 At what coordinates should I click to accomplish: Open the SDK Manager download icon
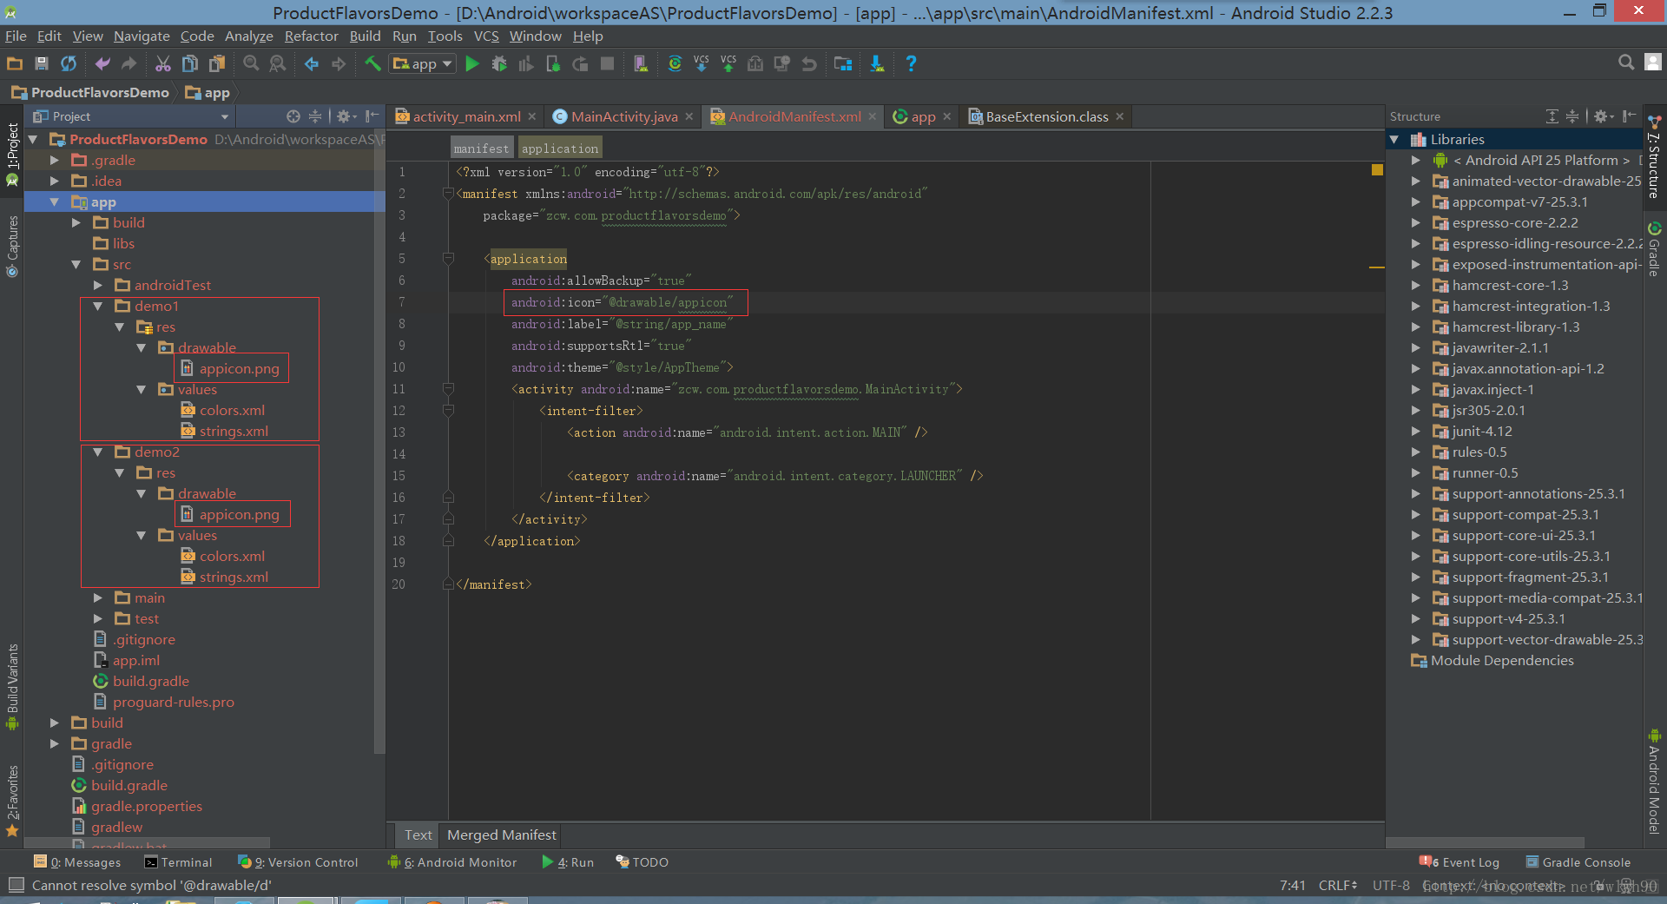pyautogui.click(x=877, y=63)
